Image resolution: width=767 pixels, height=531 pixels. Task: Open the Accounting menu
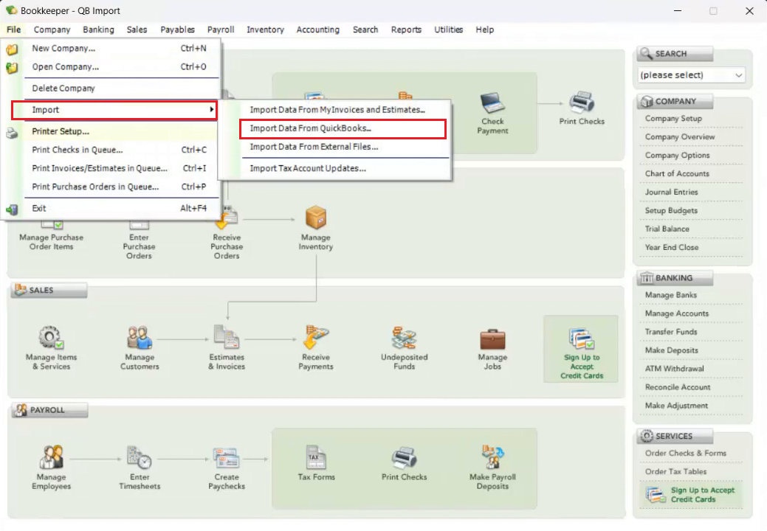[318, 29]
